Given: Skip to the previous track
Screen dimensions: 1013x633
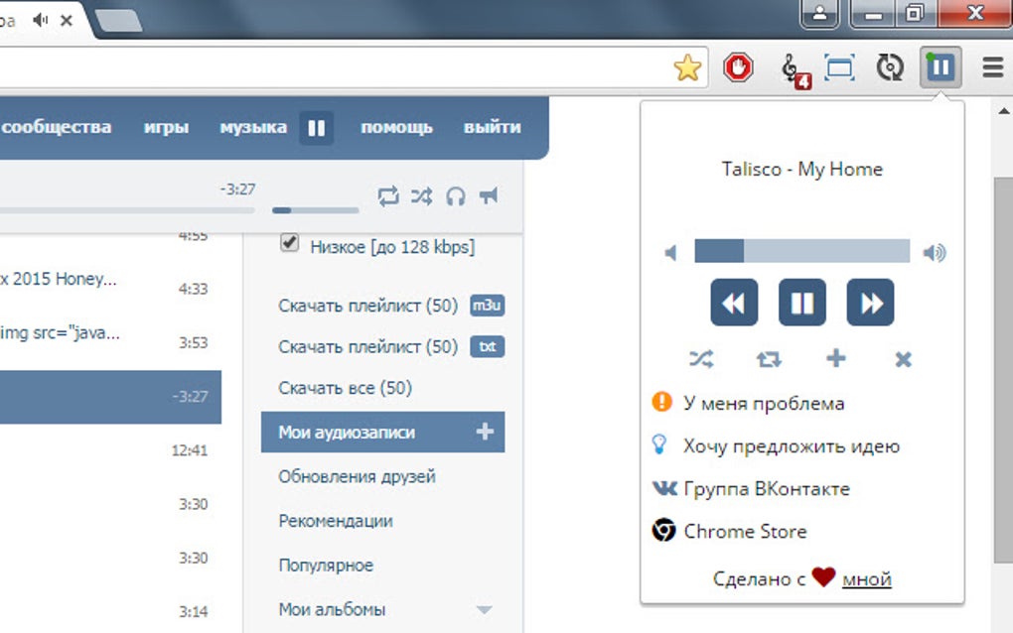Looking at the screenshot, I should click(x=734, y=303).
